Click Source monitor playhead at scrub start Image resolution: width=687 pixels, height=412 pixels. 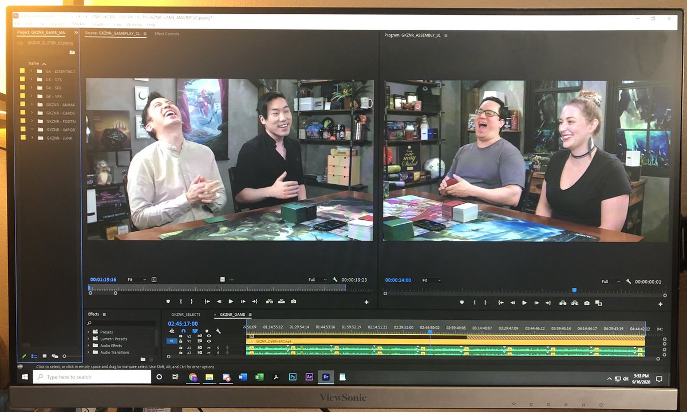(x=90, y=288)
